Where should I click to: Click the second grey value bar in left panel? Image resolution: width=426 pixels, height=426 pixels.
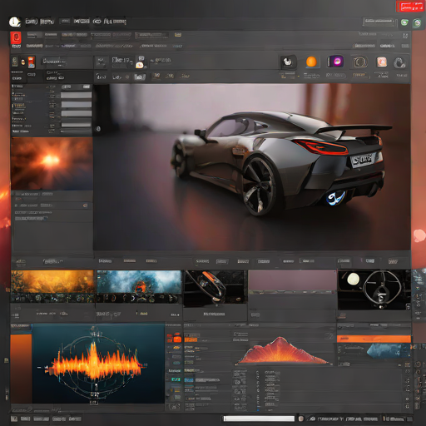[x=77, y=104]
